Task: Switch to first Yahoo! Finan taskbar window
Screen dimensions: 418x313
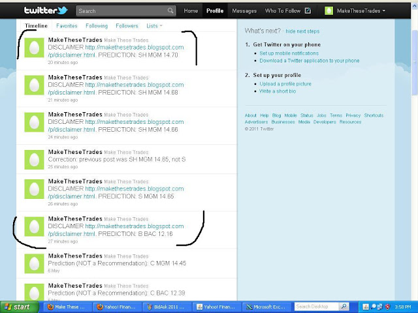Action: [x=116, y=307]
